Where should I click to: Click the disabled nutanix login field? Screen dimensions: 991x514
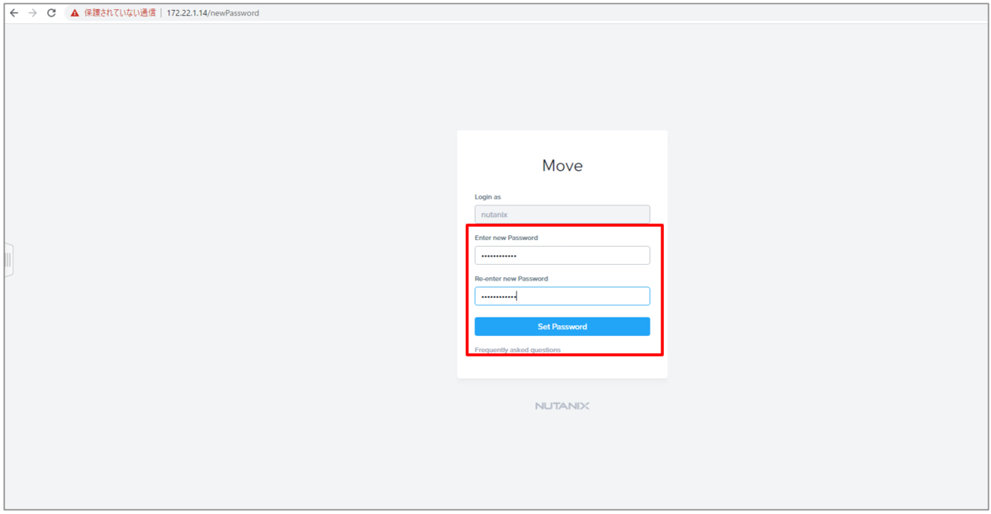pos(562,214)
